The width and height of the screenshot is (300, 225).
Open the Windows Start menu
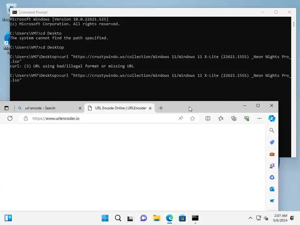[105, 218]
